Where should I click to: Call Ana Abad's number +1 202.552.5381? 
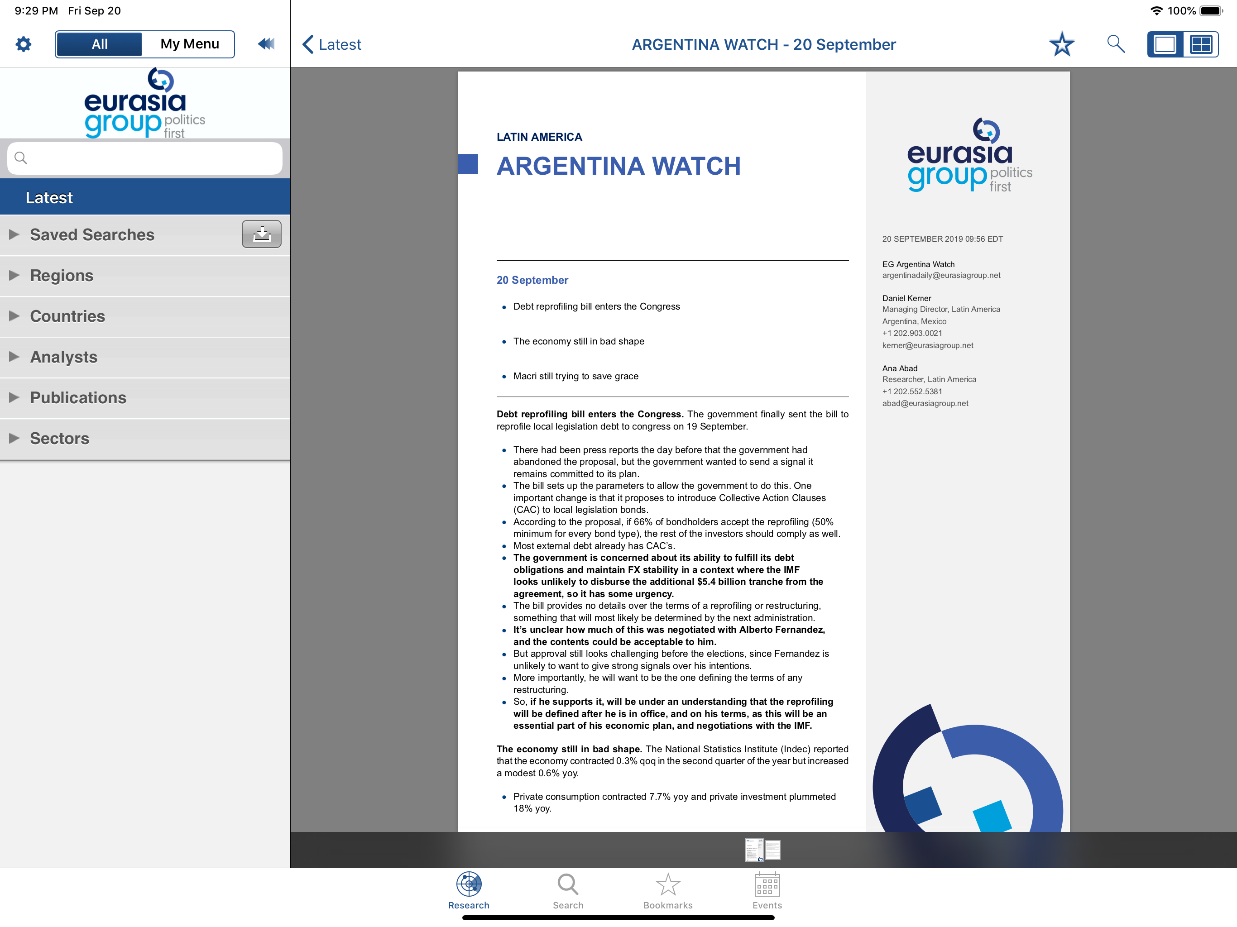(912, 392)
